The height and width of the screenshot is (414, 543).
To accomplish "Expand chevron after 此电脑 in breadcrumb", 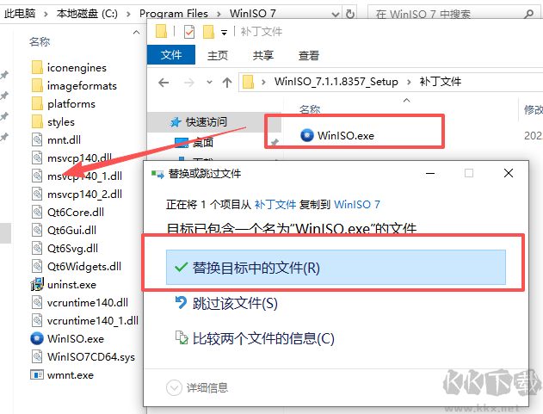I will tap(46, 14).
